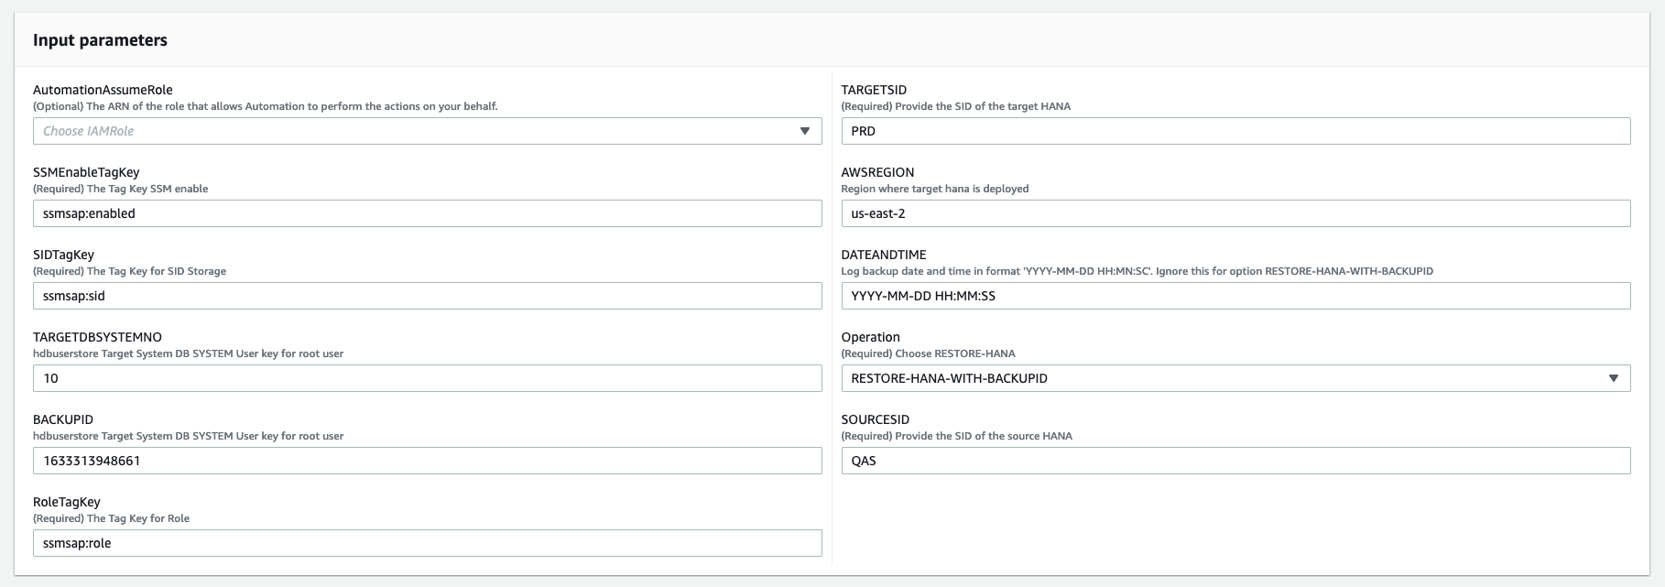The image size is (1665, 587).
Task: Click the Operation dropdown arrow icon
Action: 1614,378
